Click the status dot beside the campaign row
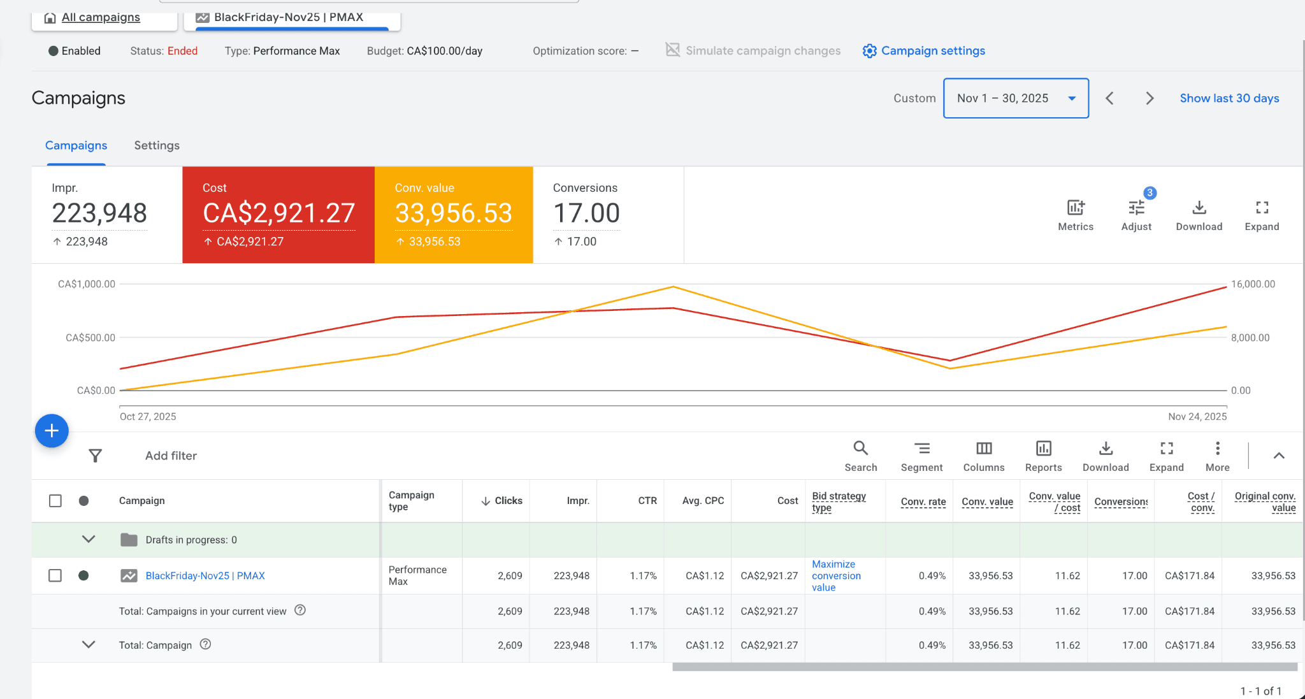The height and width of the screenshot is (699, 1305). click(x=83, y=575)
